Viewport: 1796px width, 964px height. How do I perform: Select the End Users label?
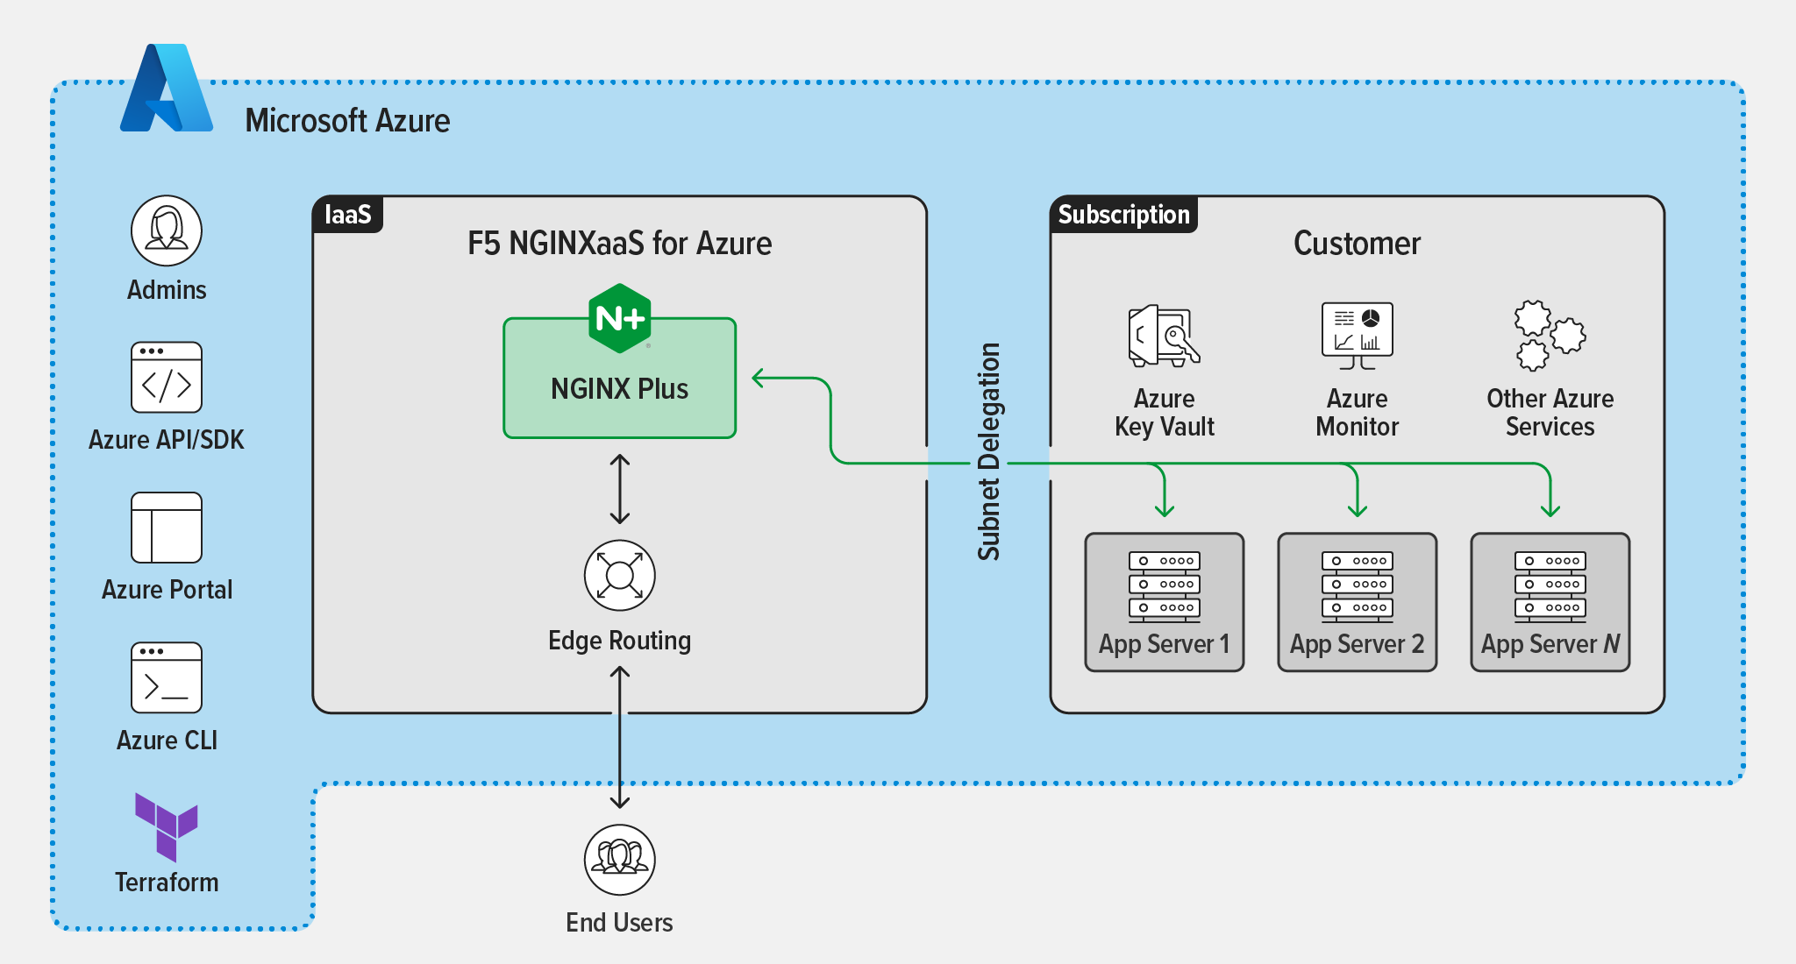620,923
